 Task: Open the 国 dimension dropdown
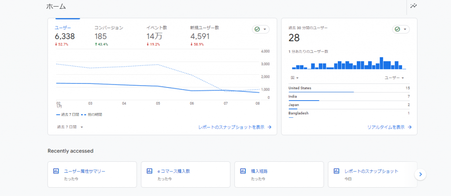(294, 78)
